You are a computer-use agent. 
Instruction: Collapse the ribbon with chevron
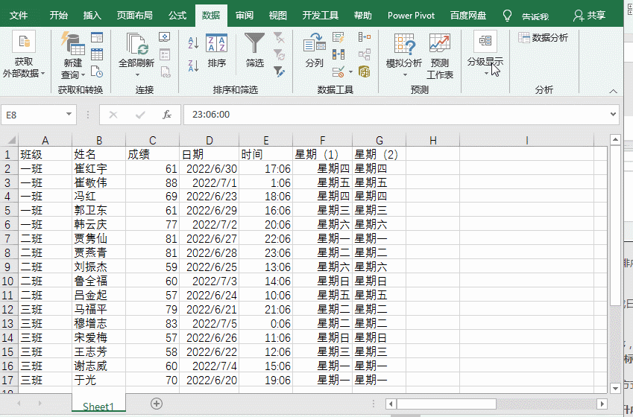613,91
